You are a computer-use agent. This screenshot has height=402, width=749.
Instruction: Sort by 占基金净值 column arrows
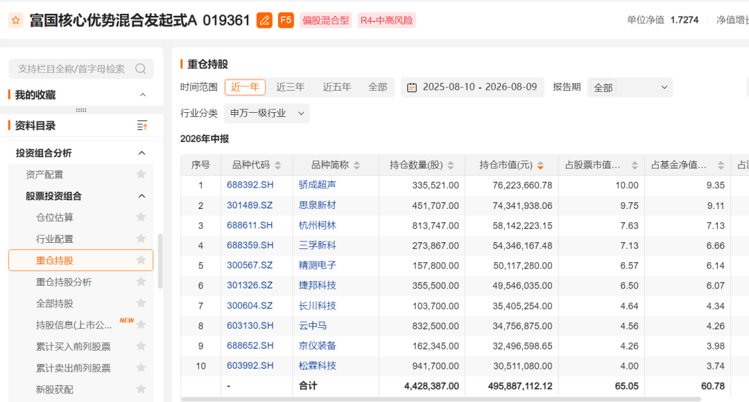tap(721, 165)
